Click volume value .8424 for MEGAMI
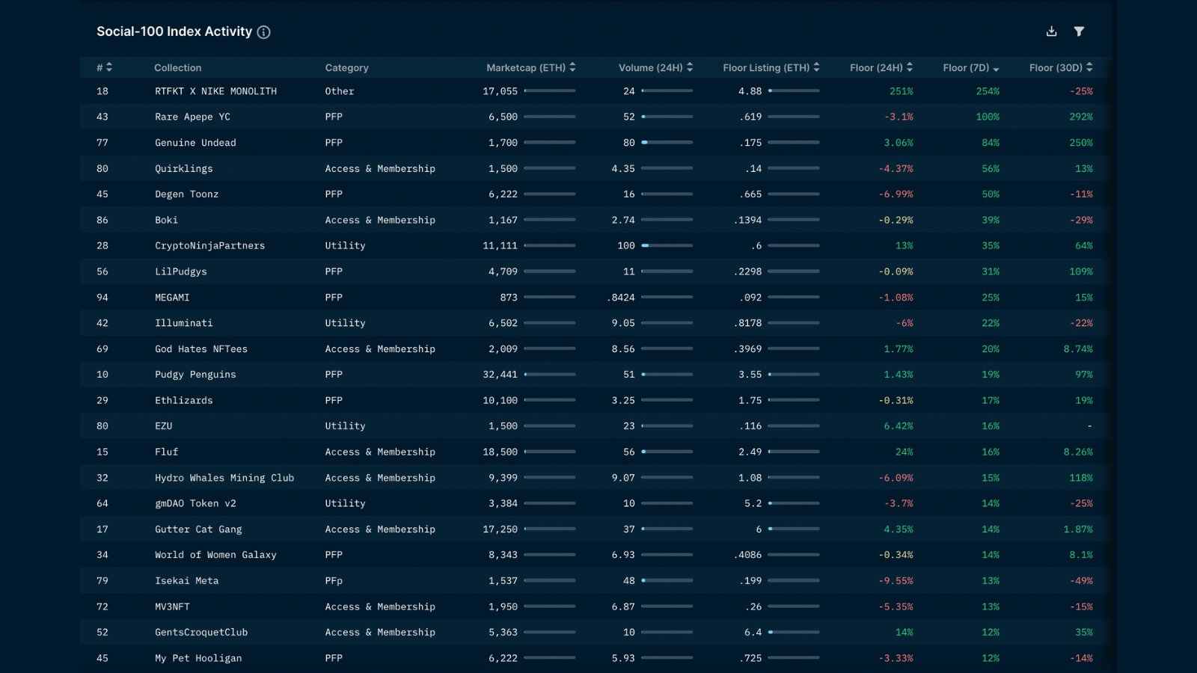 point(620,298)
